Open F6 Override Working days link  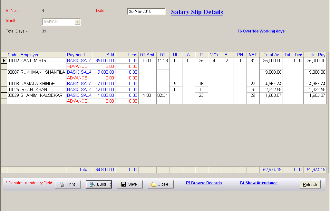coord(261,31)
